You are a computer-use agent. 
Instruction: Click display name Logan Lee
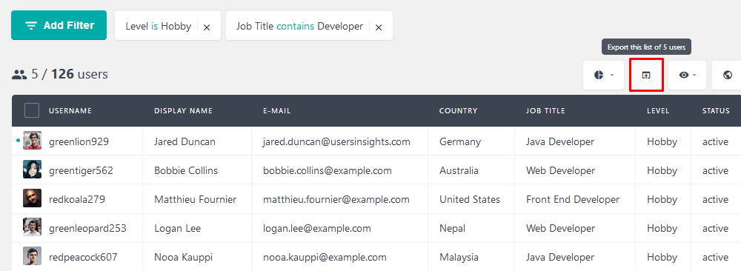pos(177,228)
